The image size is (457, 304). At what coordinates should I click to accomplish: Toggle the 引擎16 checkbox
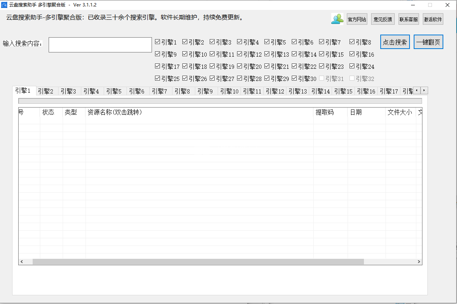(x=352, y=54)
